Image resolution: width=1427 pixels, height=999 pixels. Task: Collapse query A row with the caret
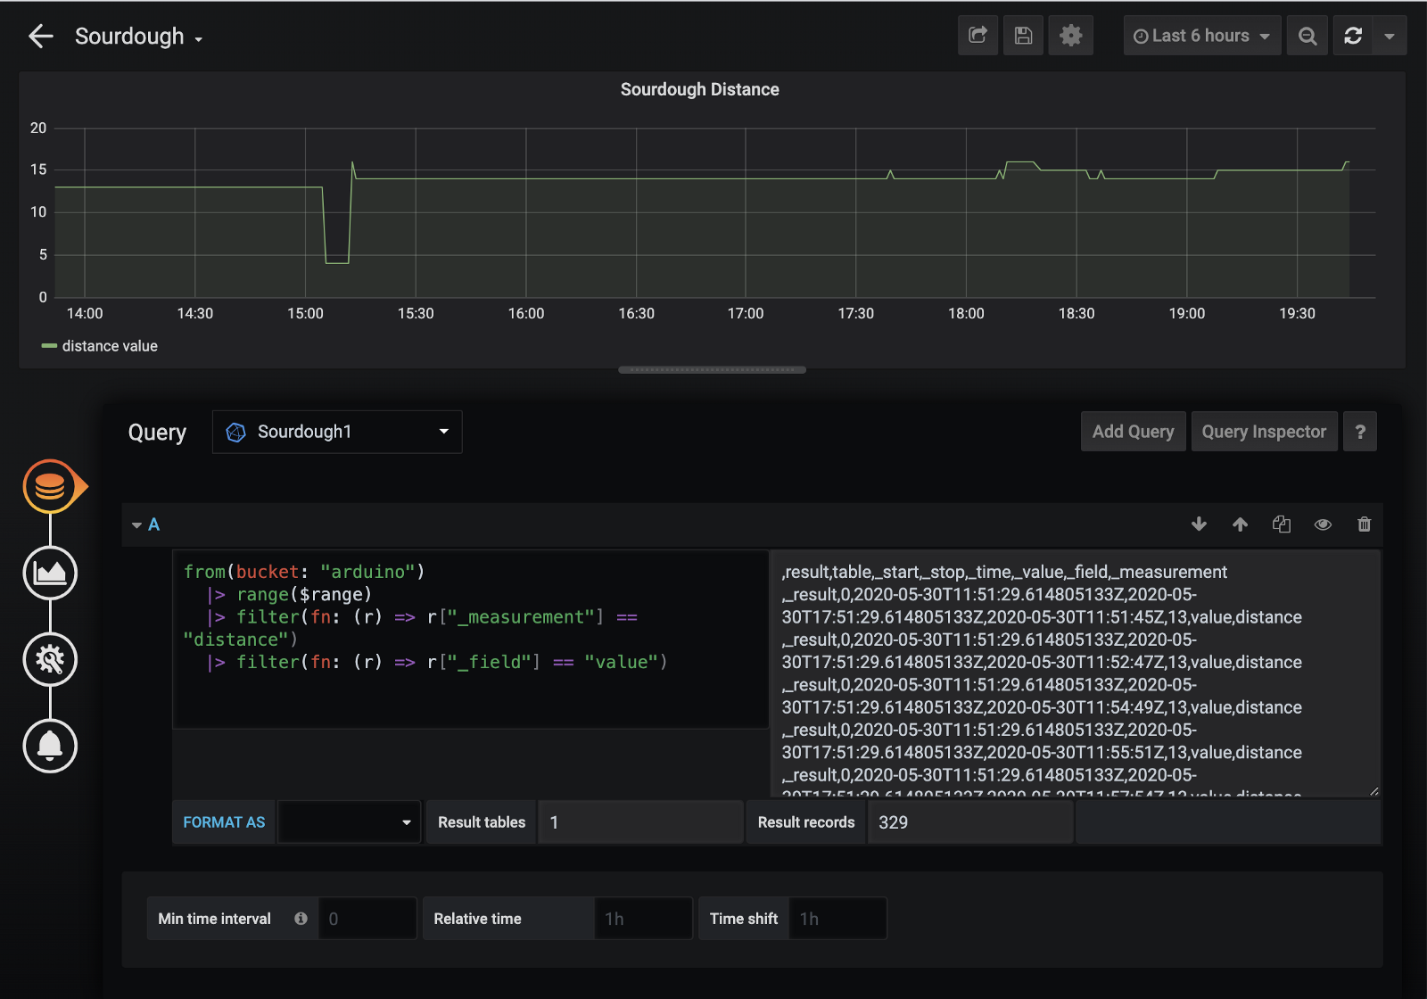point(136,525)
